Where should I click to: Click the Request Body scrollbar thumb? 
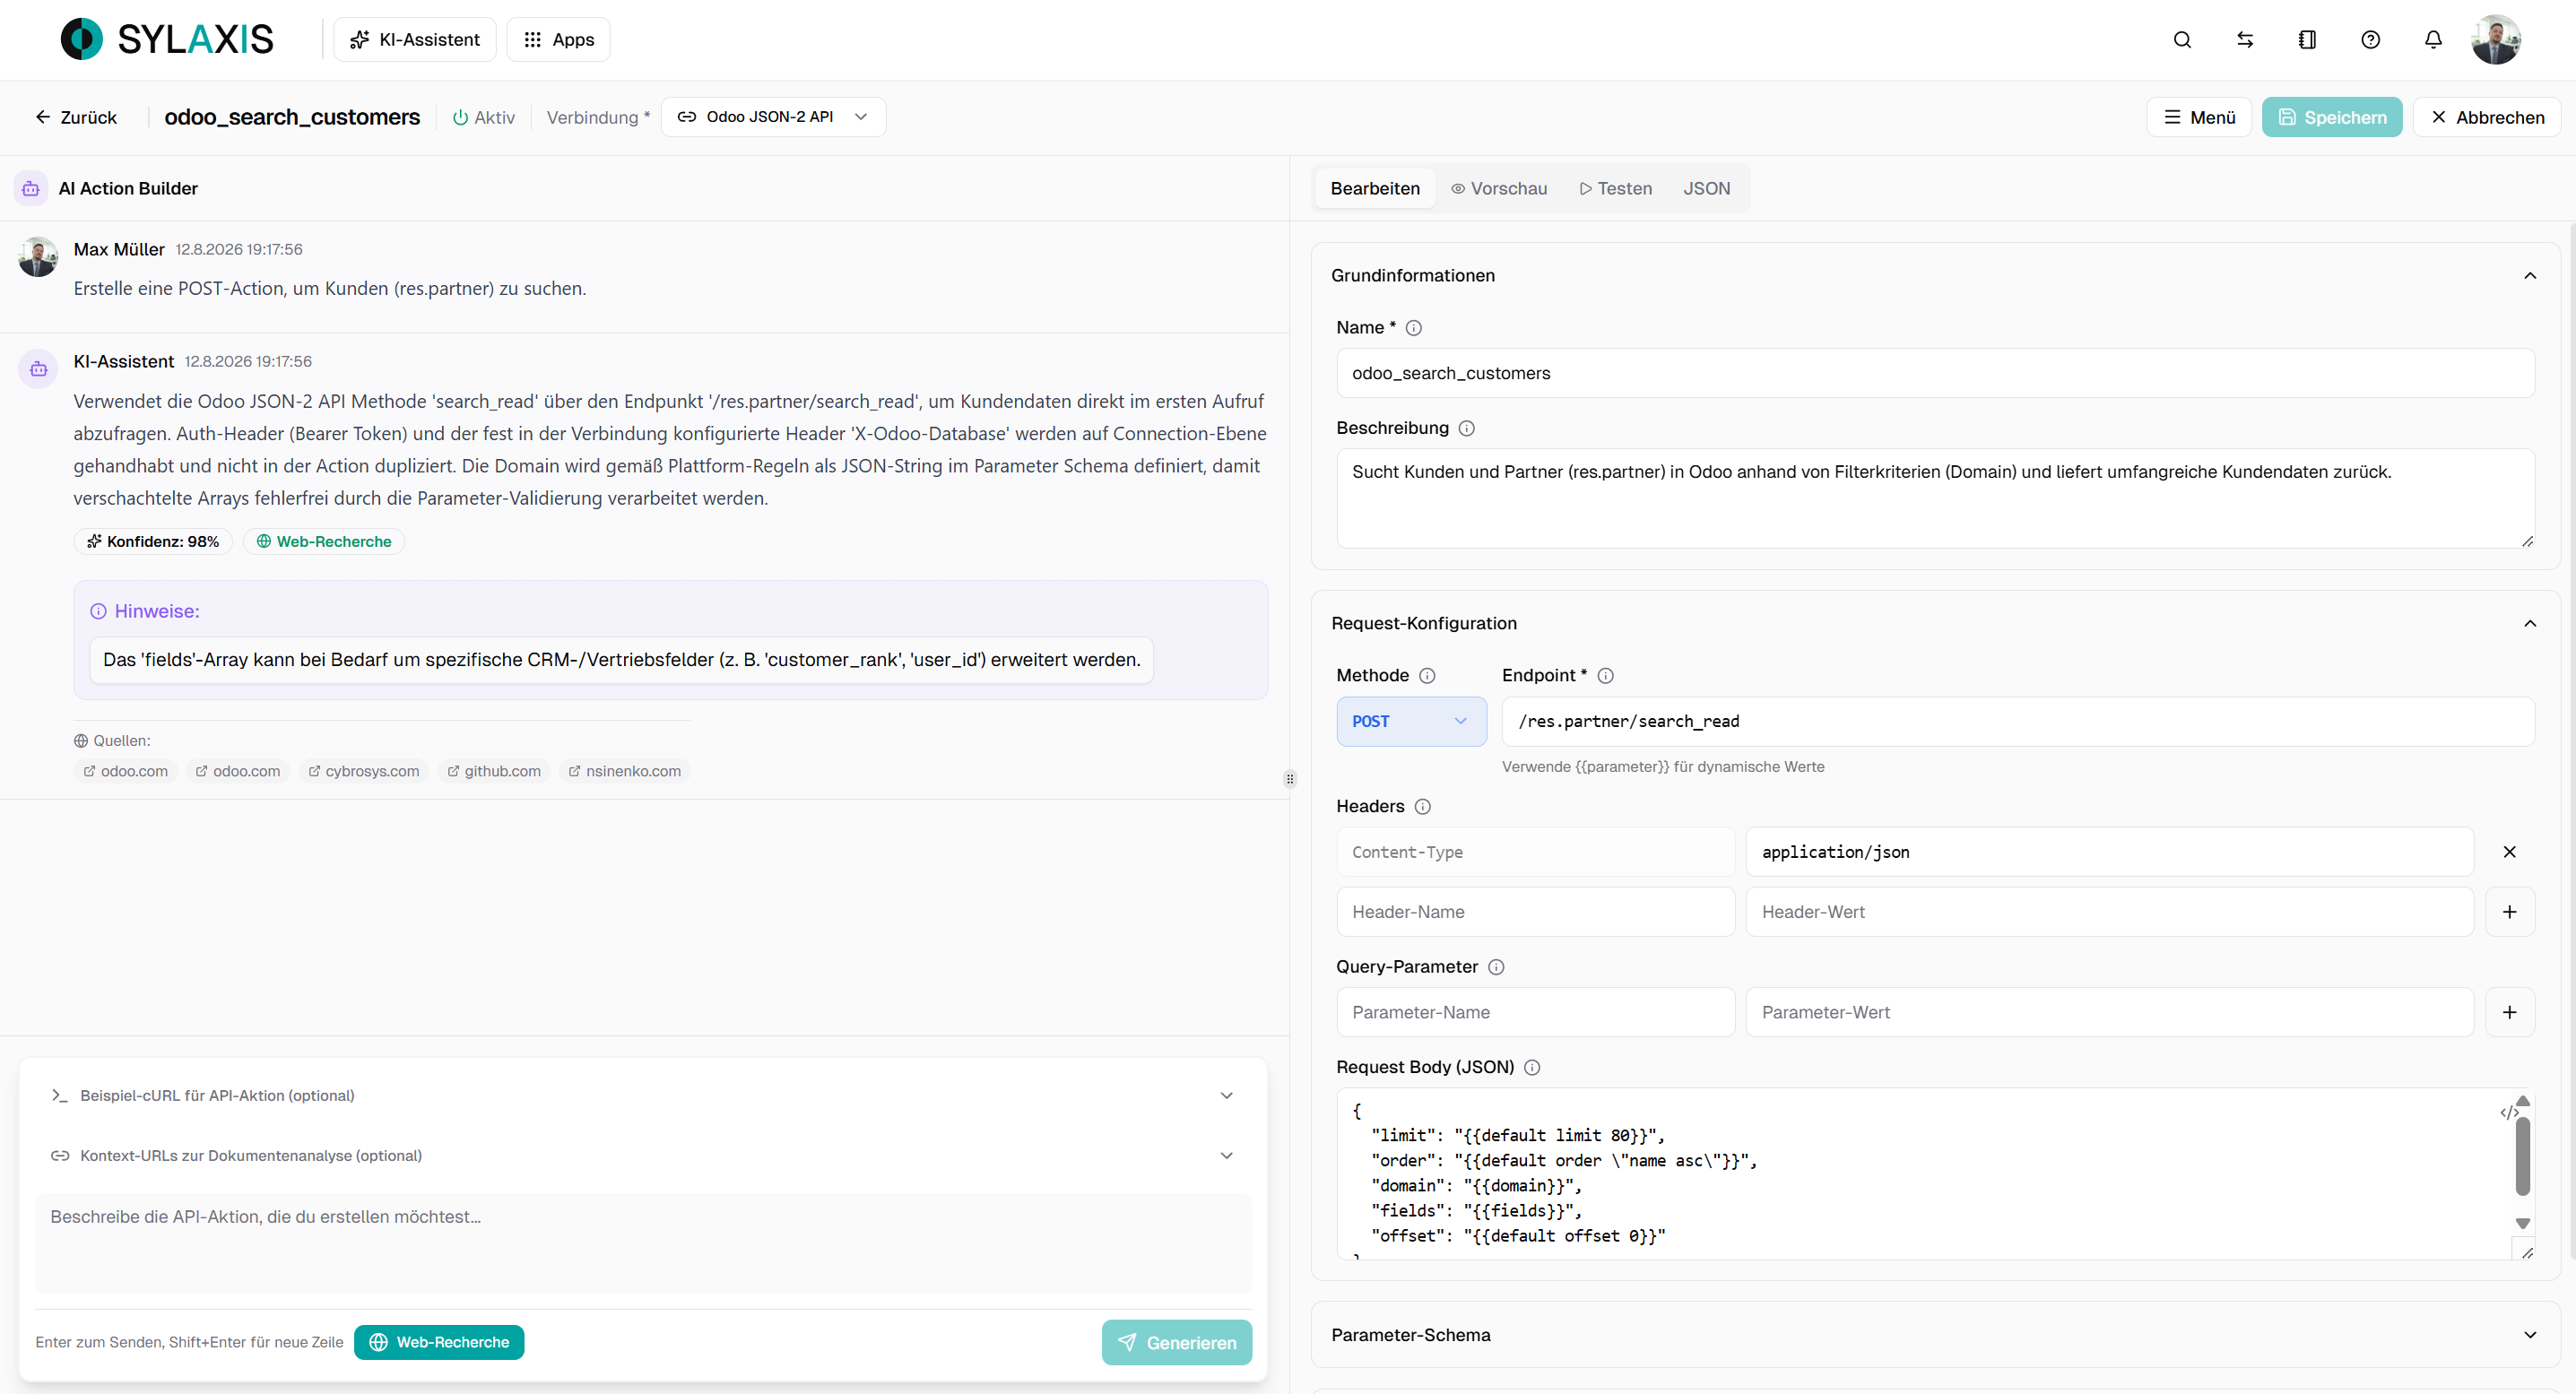[x=2523, y=1156]
